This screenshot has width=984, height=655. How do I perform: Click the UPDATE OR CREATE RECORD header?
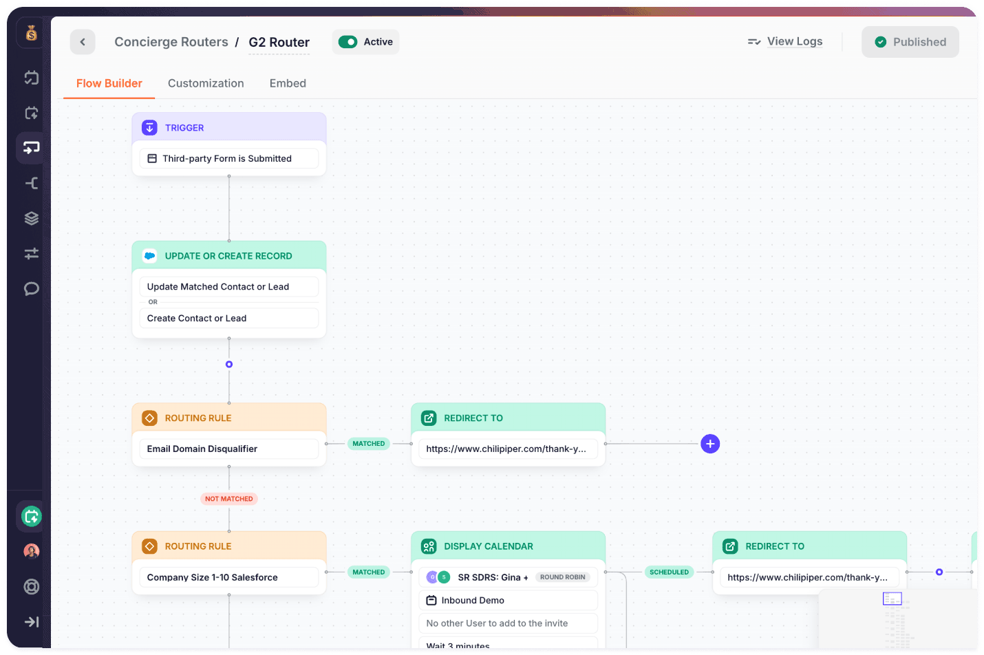click(x=228, y=256)
